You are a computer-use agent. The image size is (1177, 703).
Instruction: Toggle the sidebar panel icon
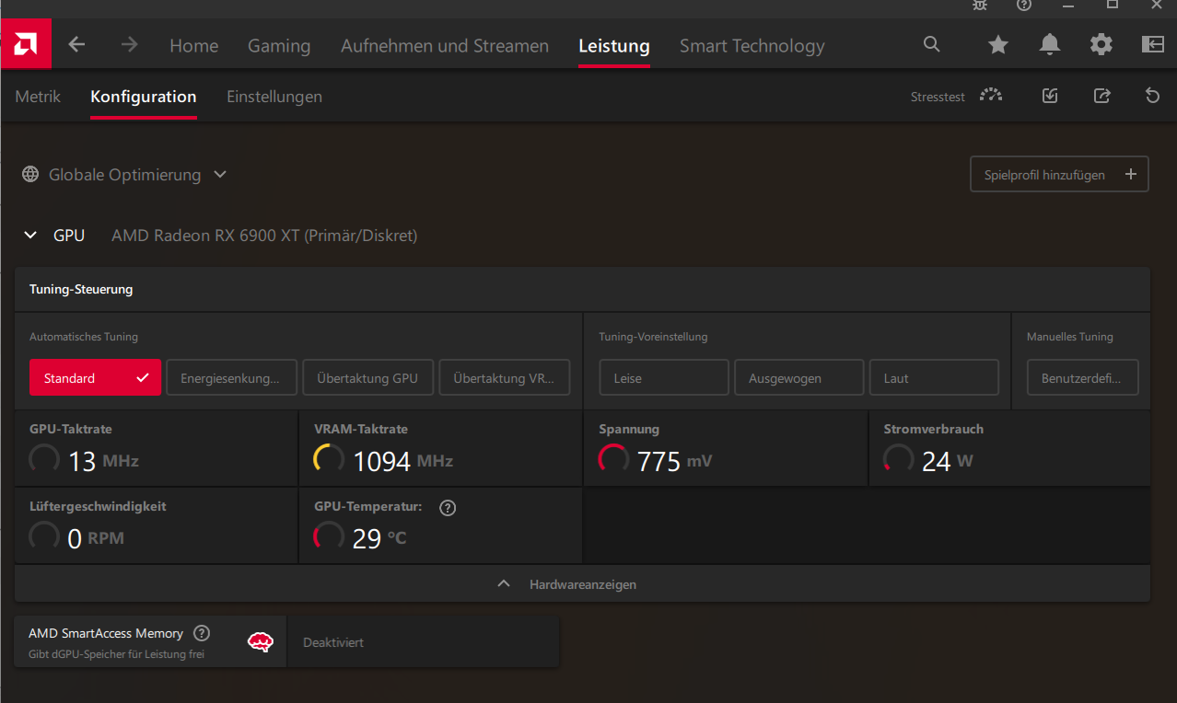point(1152,44)
